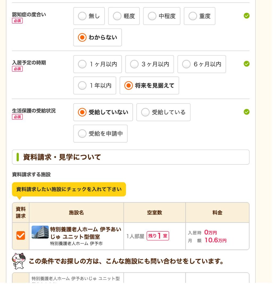Select わからない radio option
Screen dimensions: 276x286
click(x=97, y=38)
